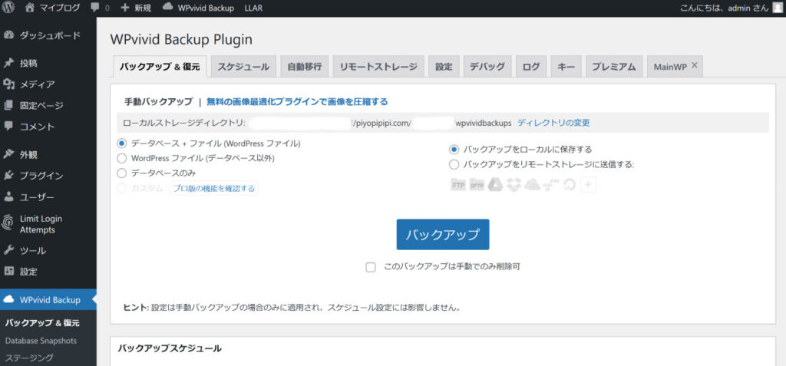786x366 pixels.
Task: Select the バックアップ & 復元 tab
Action: point(160,67)
